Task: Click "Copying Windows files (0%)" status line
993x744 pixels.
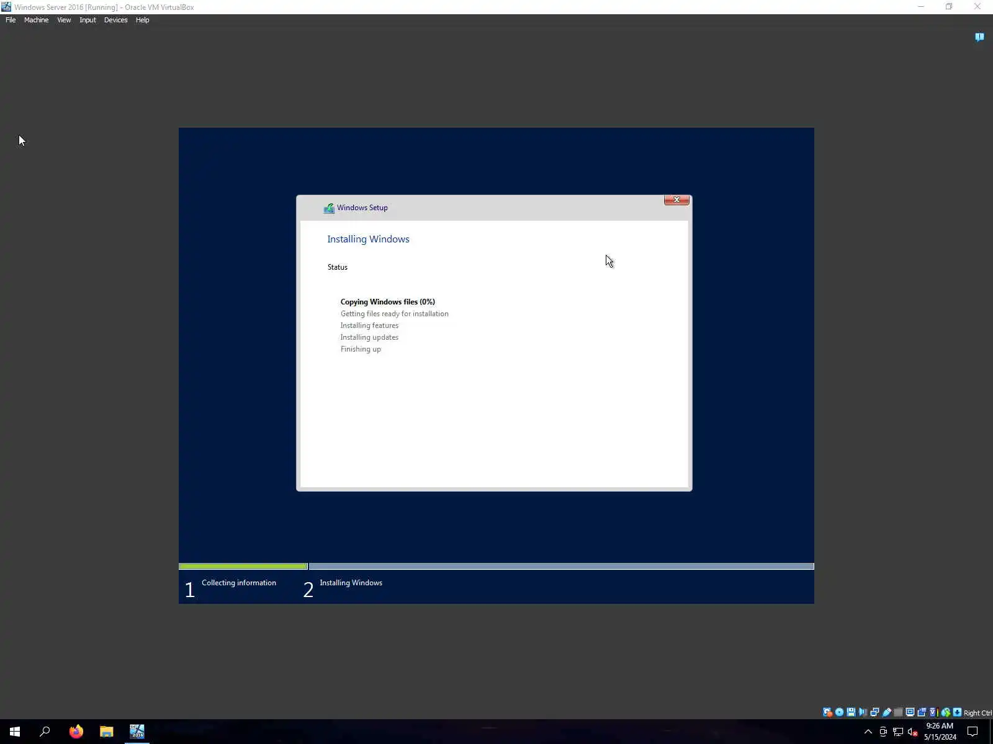Action: point(388,302)
